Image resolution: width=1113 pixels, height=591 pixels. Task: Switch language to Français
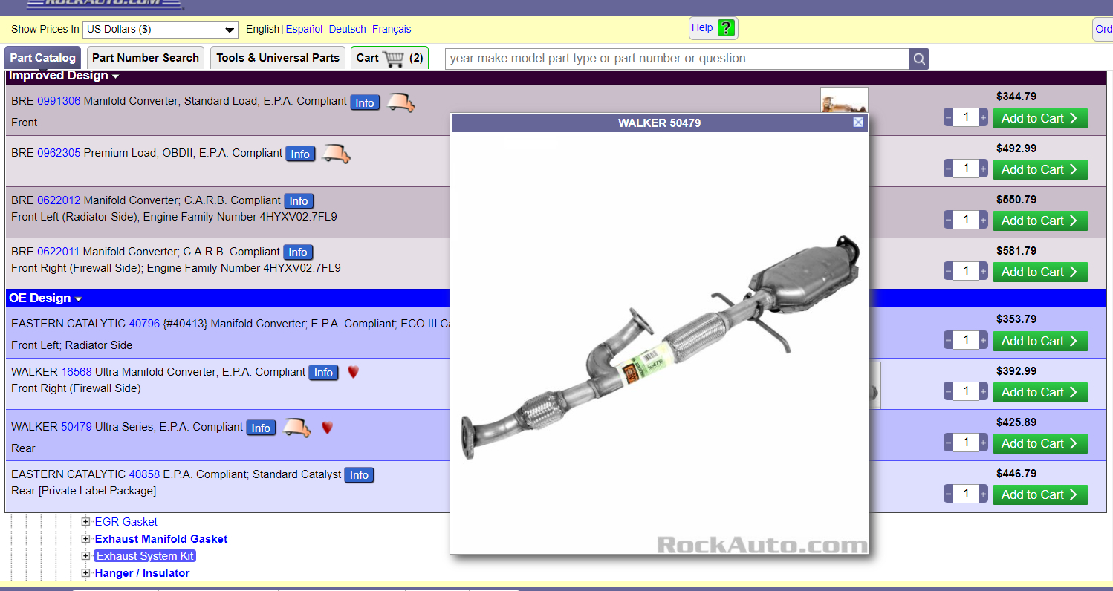(392, 30)
